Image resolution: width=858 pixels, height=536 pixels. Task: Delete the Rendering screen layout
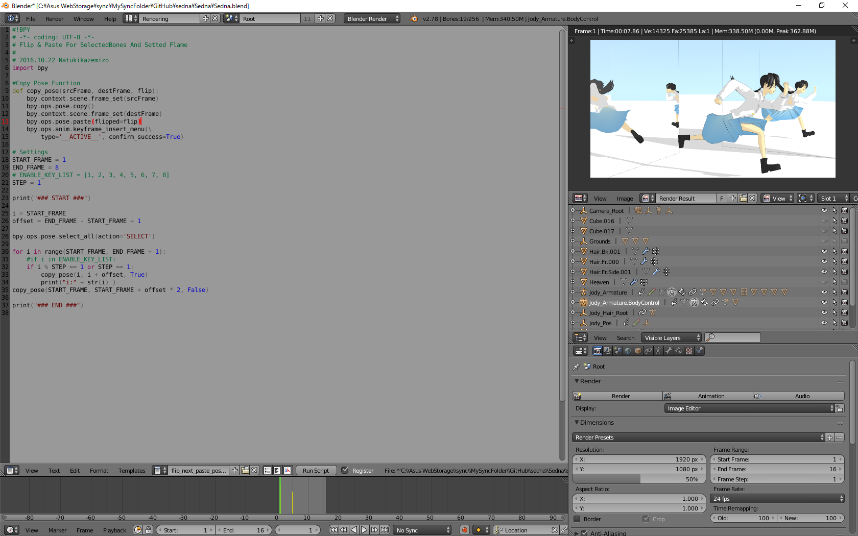215,18
